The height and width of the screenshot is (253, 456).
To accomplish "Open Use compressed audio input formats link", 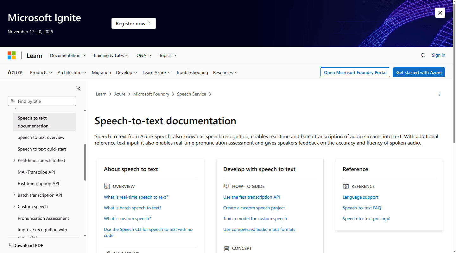I will (259, 229).
